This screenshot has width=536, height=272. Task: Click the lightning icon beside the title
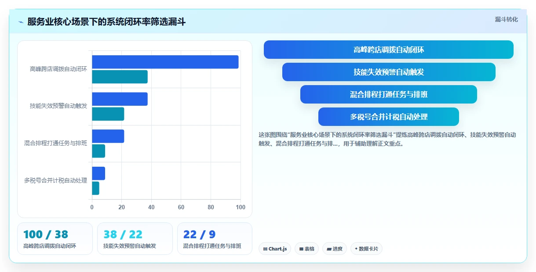(21, 22)
